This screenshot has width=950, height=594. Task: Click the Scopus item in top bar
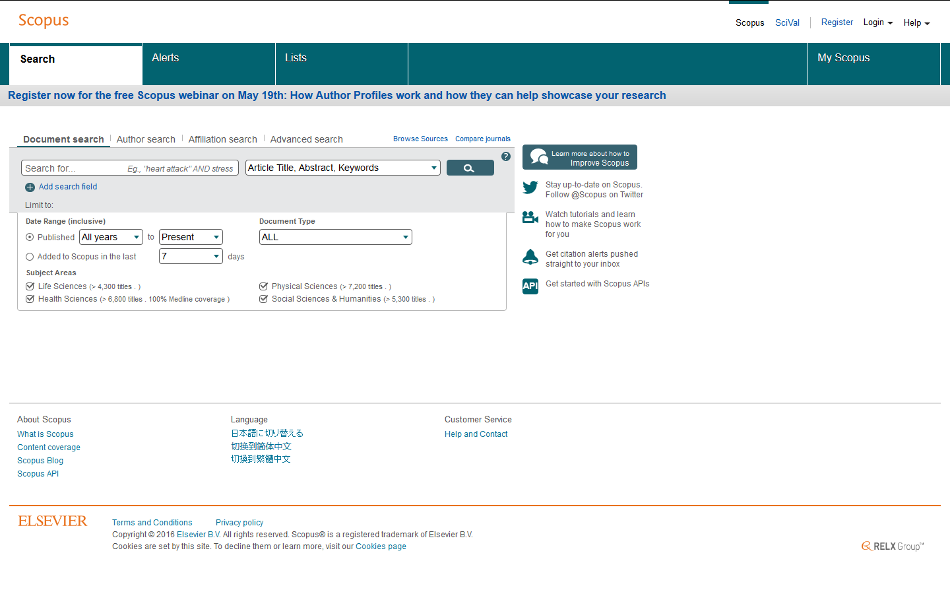tap(750, 22)
